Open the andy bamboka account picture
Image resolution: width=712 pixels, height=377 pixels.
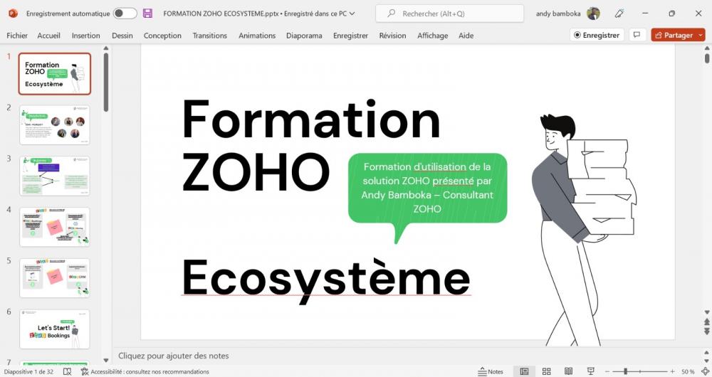(593, 14)
